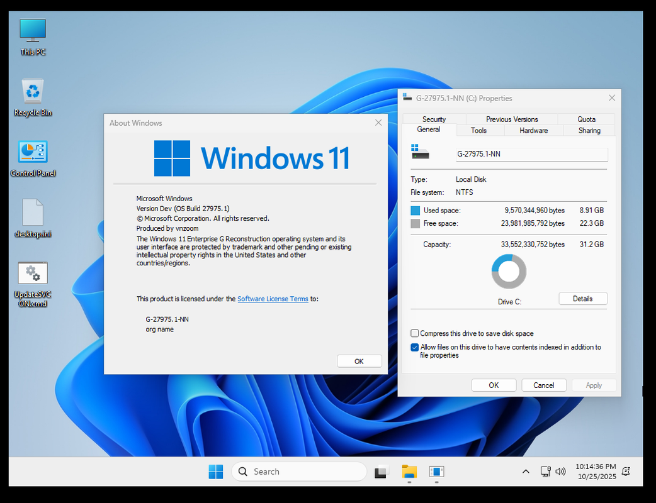Open the This PC desktop icon
This screenshot has height=503, width=656.
(33, 37)
